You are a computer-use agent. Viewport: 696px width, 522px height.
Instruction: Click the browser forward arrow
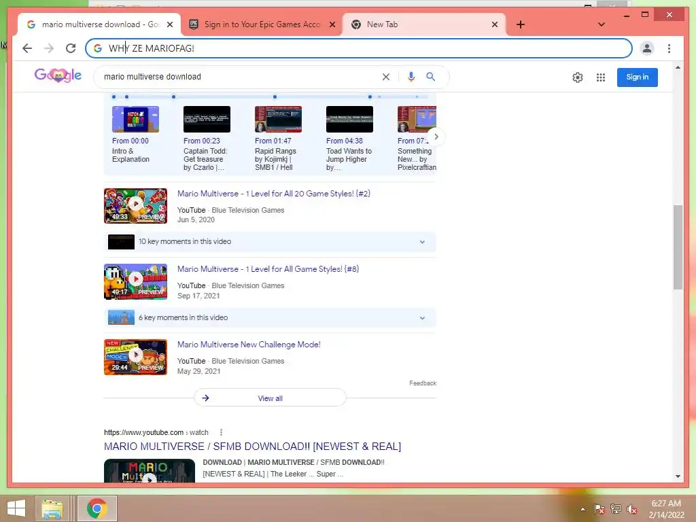pos(49,48)
